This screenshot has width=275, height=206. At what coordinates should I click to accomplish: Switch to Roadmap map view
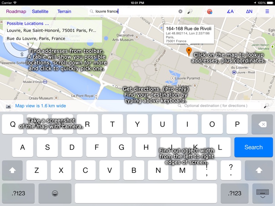[x=16, y=12]
